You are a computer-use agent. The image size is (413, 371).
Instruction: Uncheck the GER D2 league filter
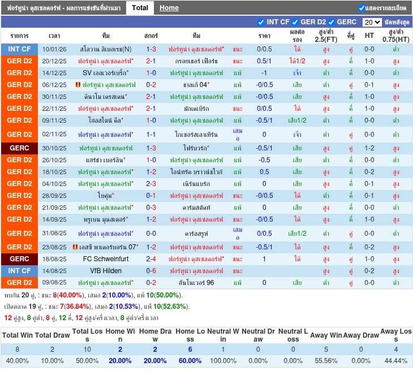(x=295, y=22)
